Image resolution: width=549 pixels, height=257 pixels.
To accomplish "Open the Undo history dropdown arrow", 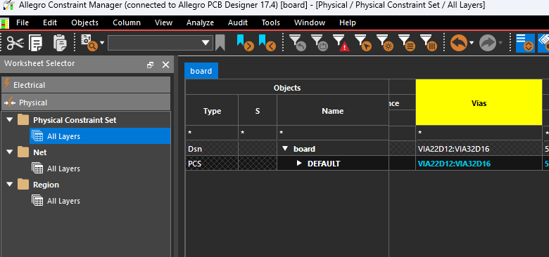I will pyautogui.click(x=472, y=43).
